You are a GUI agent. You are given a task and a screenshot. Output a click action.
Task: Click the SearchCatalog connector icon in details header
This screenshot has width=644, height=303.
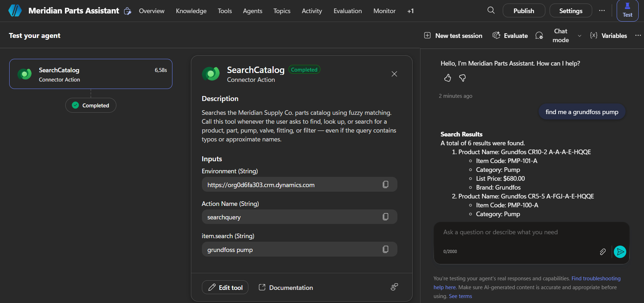tap(211, 74)
